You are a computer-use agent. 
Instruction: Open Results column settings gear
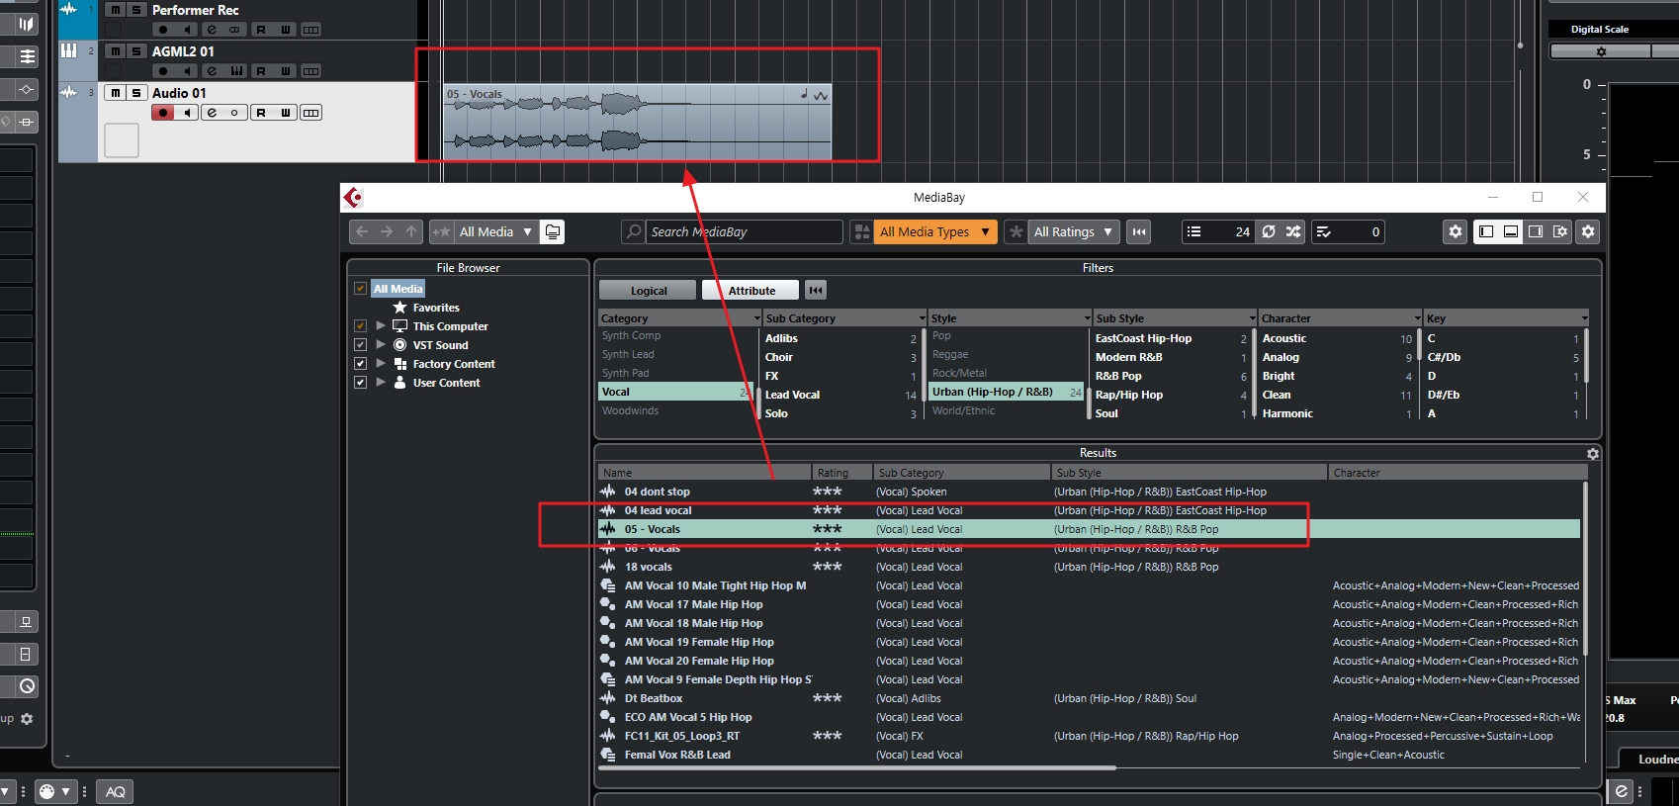1592,453
